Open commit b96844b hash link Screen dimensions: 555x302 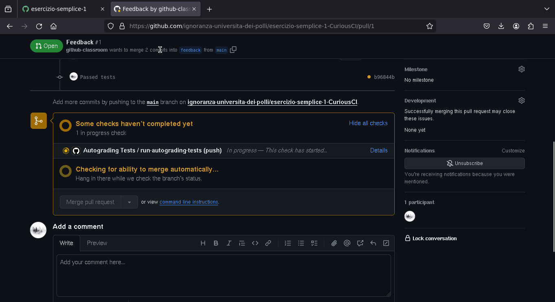[x=384, y=77]
